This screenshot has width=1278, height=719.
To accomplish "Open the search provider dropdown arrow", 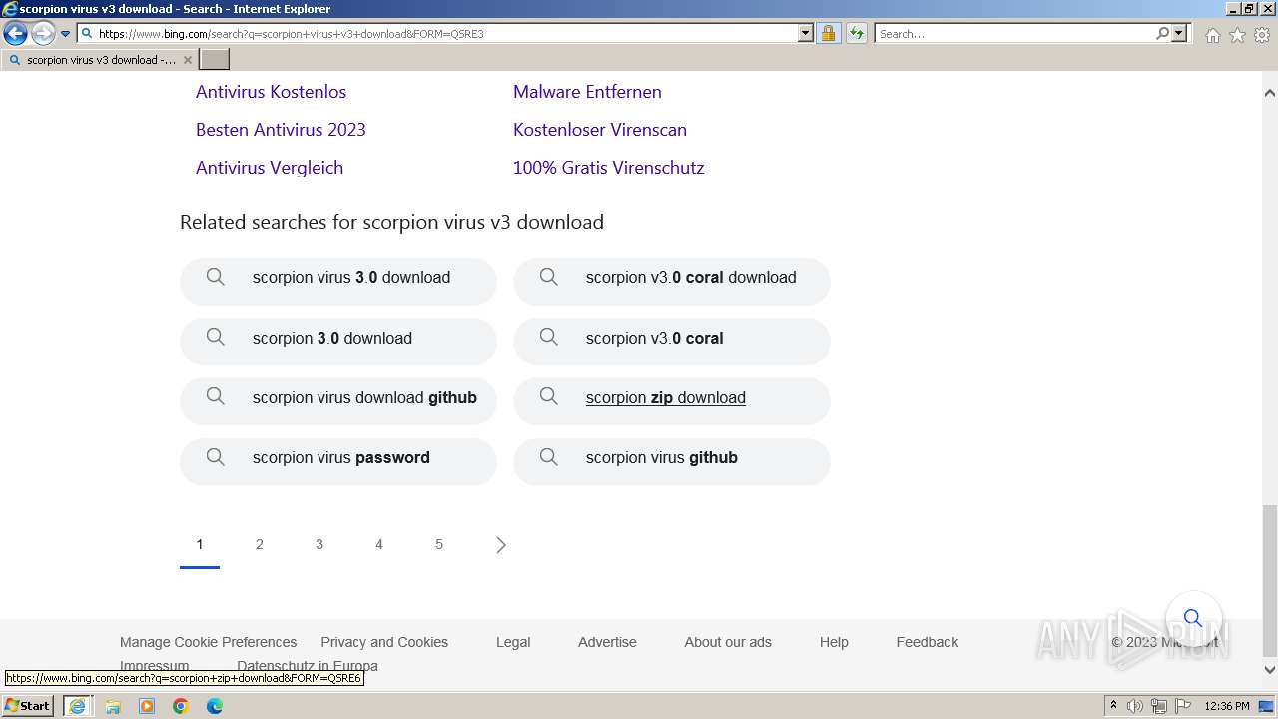I will tap(1179, 34).
